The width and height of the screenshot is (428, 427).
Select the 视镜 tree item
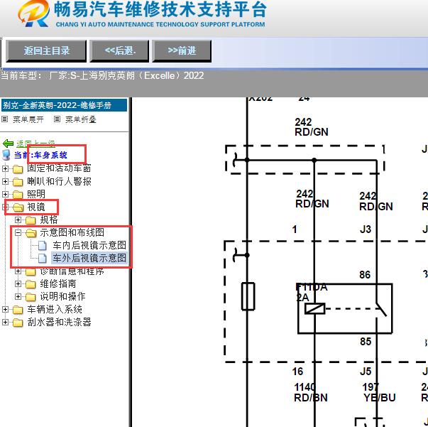point(36,207)
